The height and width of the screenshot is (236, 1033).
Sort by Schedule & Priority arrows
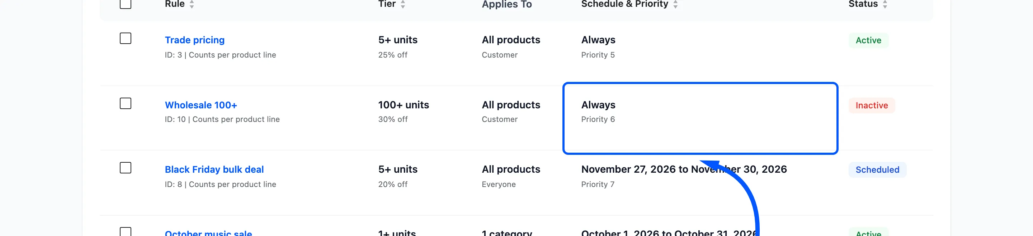tap(675, 4)
